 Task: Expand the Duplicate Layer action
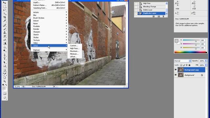coord(138,13)
